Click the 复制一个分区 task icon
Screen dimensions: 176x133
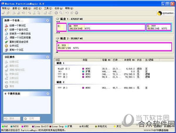tap(6, 50)
